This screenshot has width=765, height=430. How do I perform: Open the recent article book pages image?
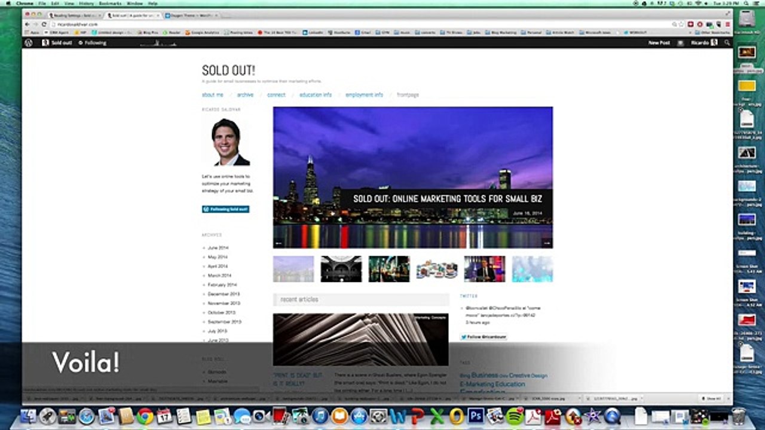360,339
